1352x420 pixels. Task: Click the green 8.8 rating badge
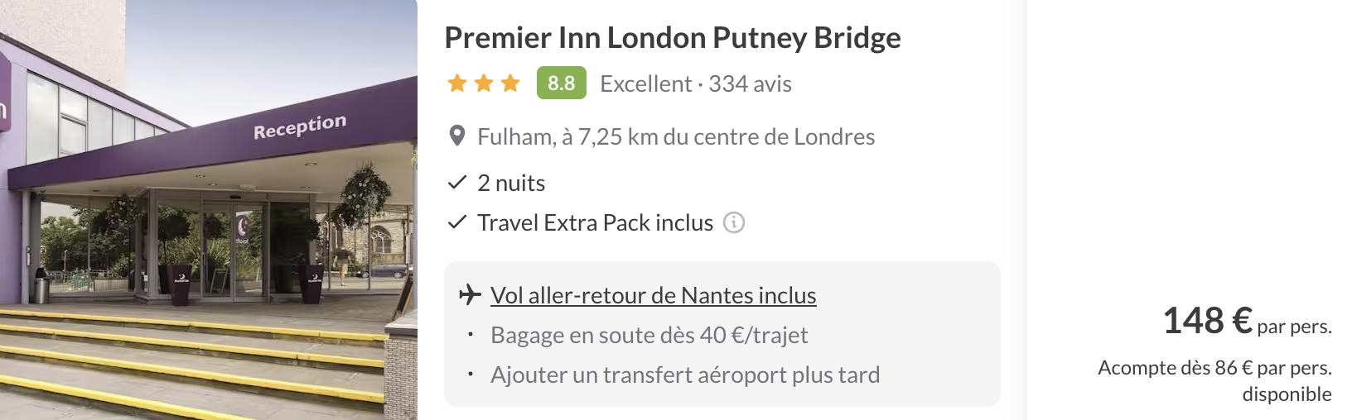tap(561, 84)
